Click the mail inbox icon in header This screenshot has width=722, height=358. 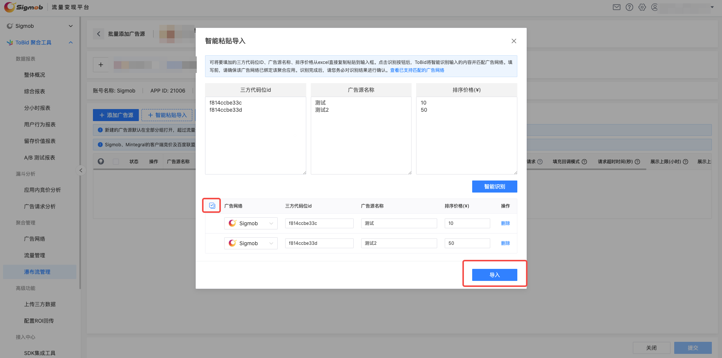coord(616,7)
